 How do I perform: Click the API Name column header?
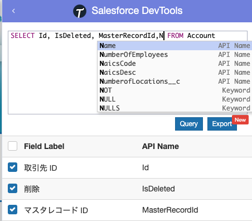(161, 146)
